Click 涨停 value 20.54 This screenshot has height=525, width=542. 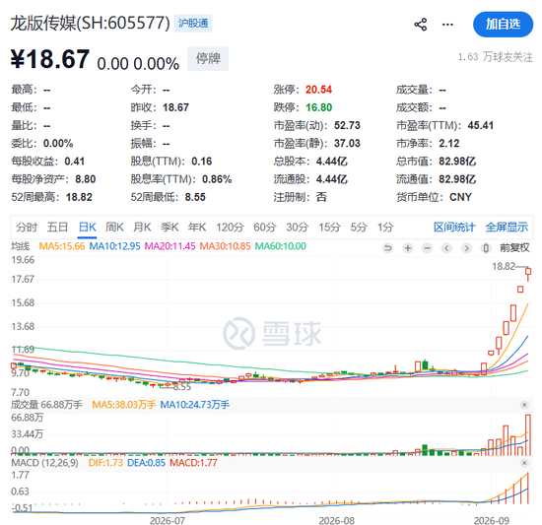pos(318,90)
